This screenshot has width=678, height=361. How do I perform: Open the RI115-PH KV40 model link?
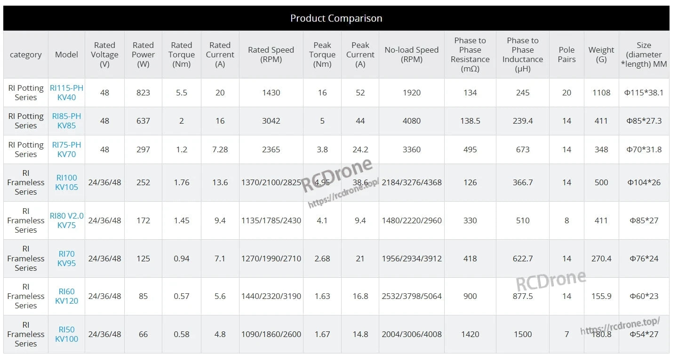[x=66, y=93]
